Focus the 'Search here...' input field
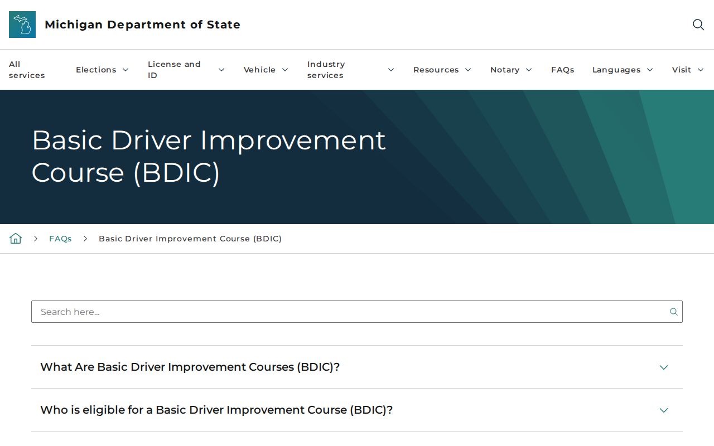714x446 pixels. pos(357,312)
